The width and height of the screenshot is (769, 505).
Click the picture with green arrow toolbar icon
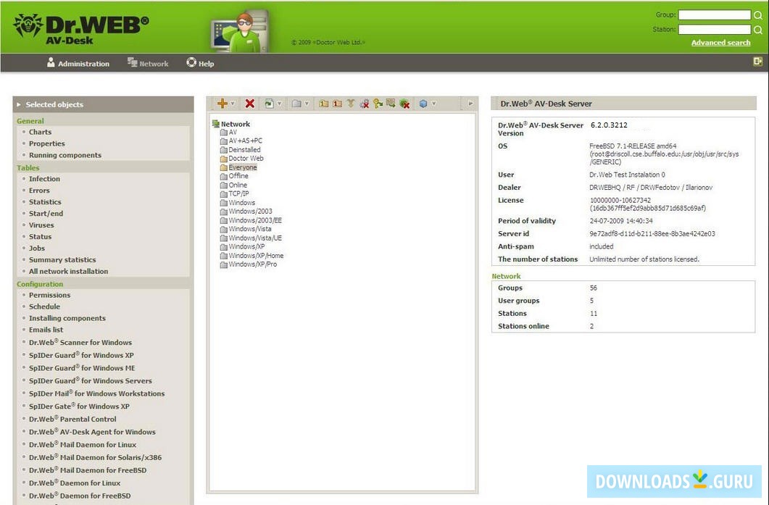pos(391,104)
